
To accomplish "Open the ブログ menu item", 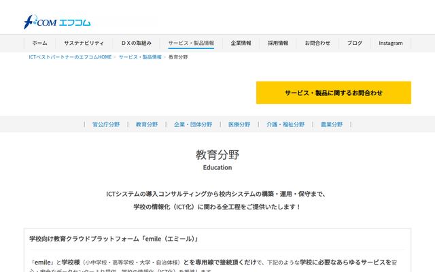I will click(x=355, y=43).
